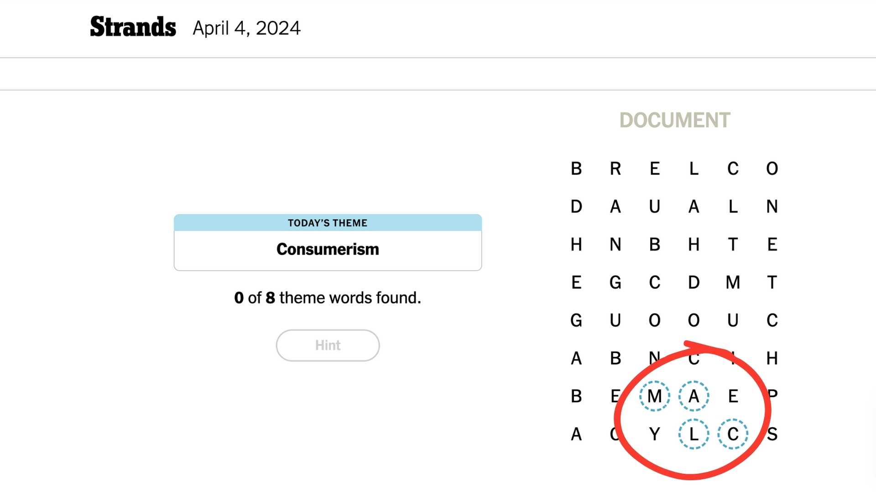Click the Hint button
This screenshot has height=492, width=876.
(328, 345)
